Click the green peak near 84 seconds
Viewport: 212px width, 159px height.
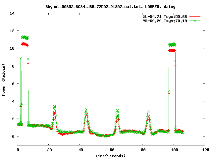tap(148, 112)
